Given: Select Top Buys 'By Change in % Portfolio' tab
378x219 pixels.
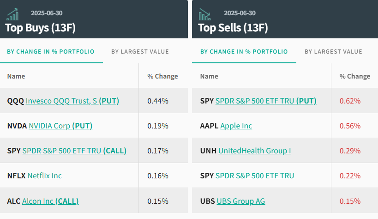Looking at the screenshot, I should [51, 52].
